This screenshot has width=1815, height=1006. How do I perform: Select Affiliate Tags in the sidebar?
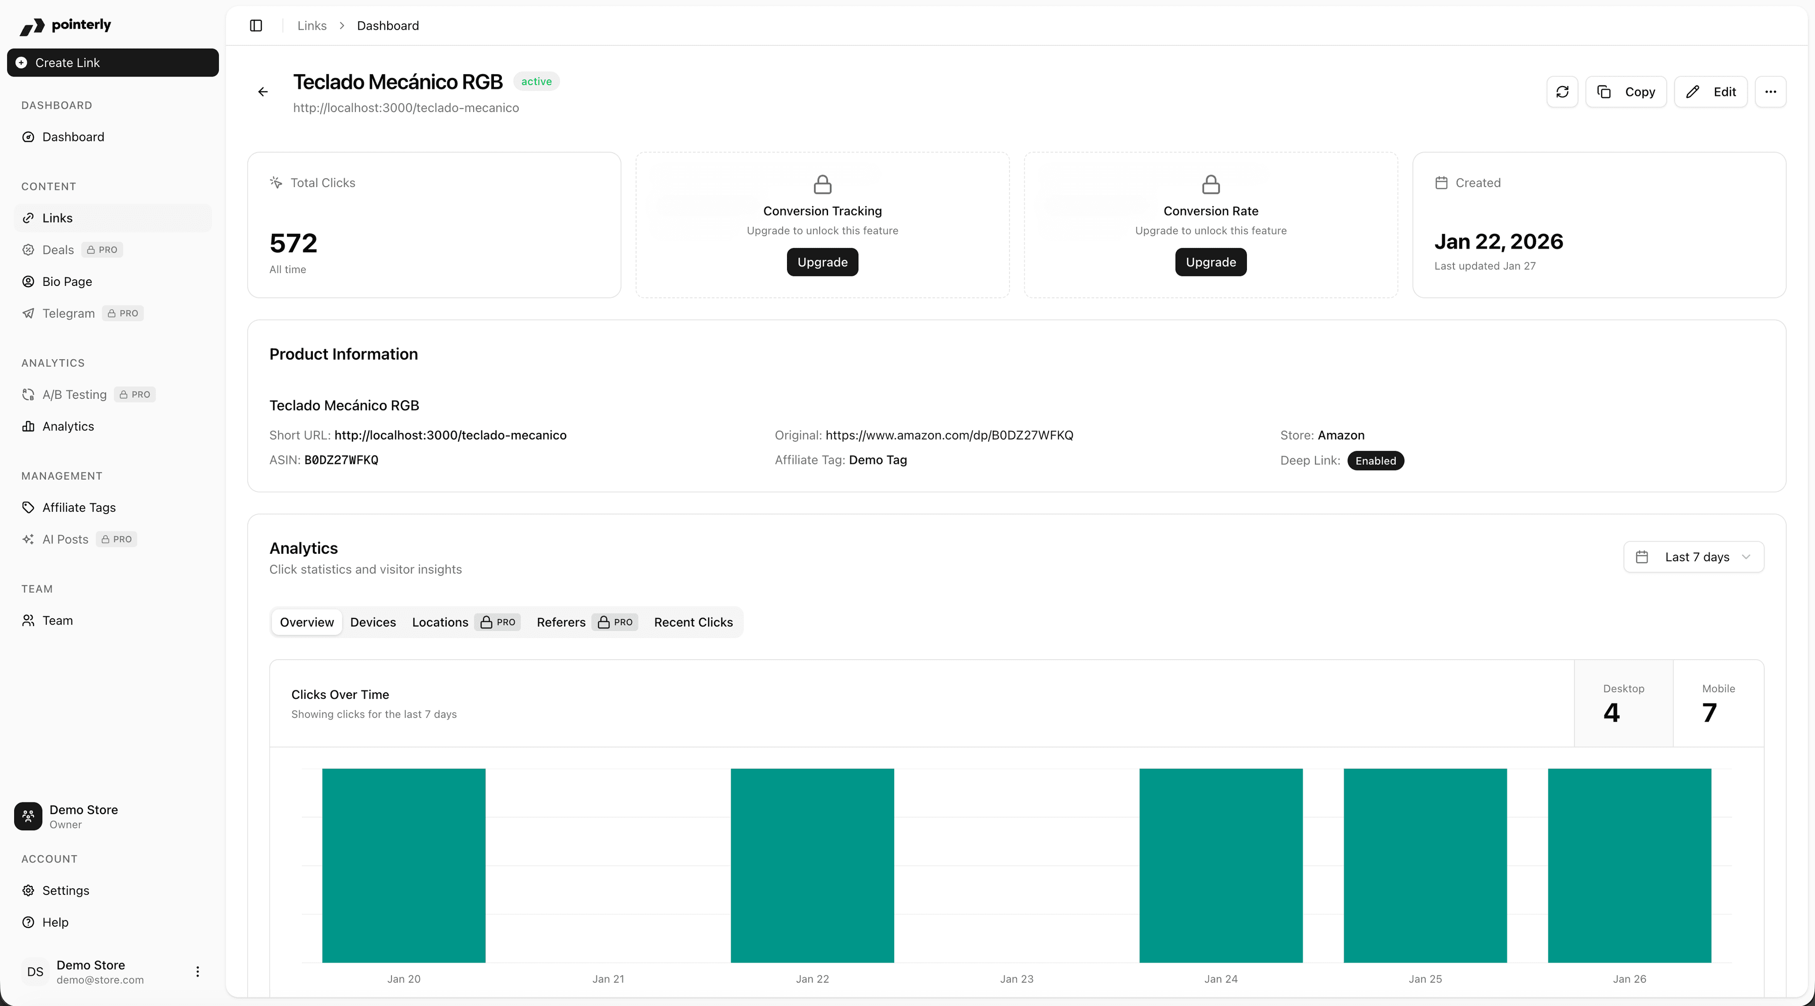click(x=78, y=507)
